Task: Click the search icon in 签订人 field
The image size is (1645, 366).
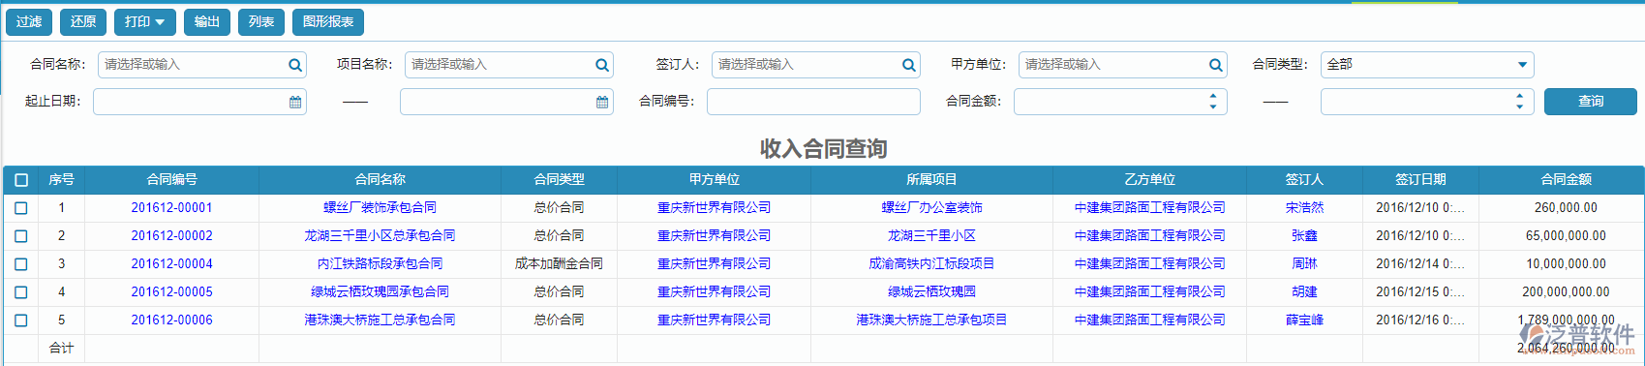Action: point(908,65)
